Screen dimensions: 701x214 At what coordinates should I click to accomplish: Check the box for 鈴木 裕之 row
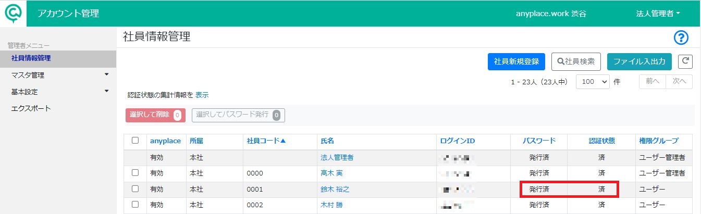[x=136, y=189]
